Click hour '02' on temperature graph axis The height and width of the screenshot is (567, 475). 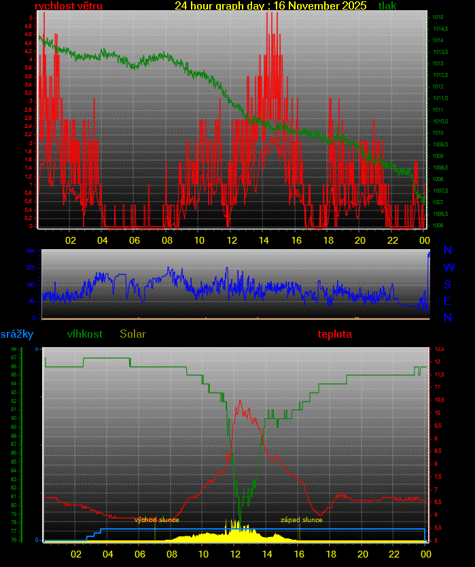pyautogui.click(x=77, y=554)
